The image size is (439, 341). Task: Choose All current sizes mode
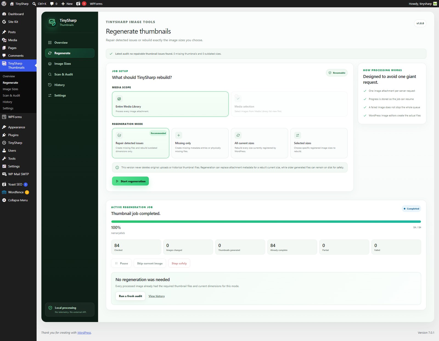(259, 143)
